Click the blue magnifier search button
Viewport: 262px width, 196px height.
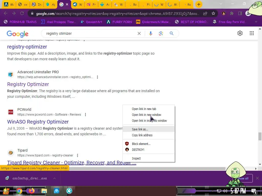tap(171, 33)
